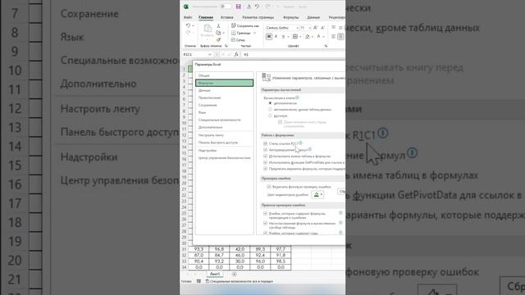Screen dimensions: 525x295
Task: Click Undo in the quick access toolbar
Action: 257,7
